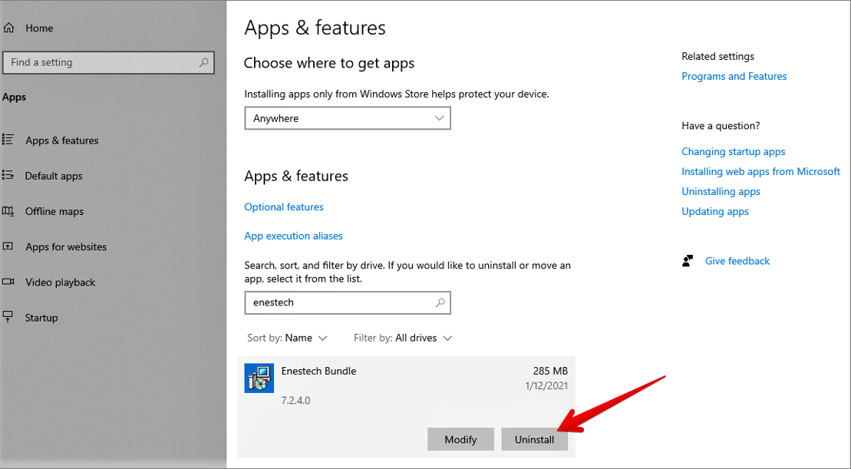Go to Home in settings sidebar

pyautogui.click(x=39, y=28)
